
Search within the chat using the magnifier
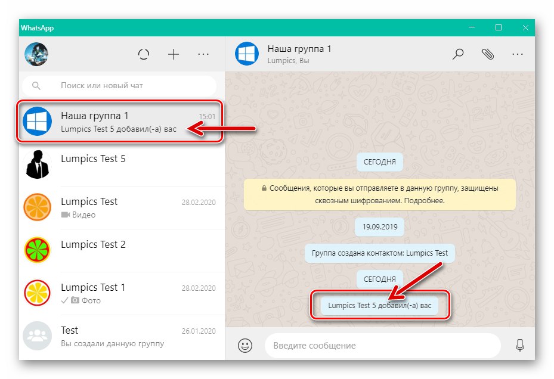458,54
